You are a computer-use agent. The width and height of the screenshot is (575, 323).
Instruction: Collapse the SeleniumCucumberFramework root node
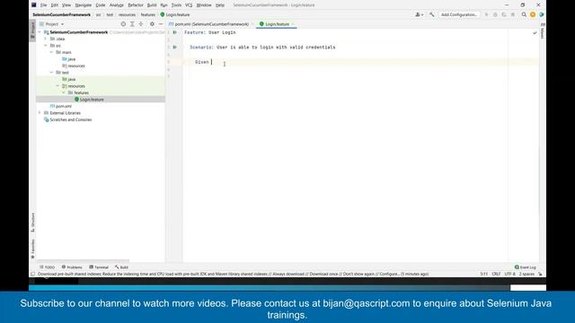40,32
